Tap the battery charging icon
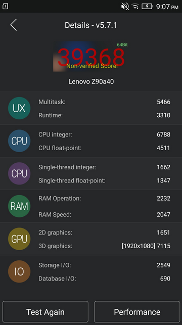182x325 pixels. (147, 7)
